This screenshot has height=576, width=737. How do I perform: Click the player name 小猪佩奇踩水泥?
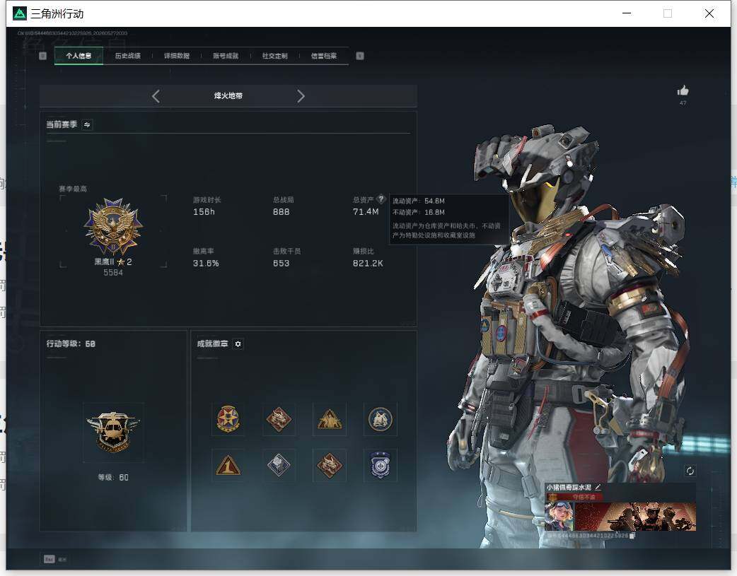[569, 488]
